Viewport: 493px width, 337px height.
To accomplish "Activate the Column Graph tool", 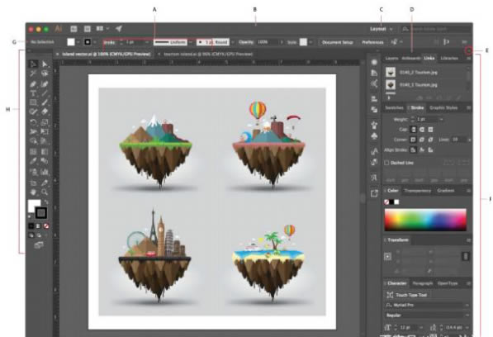I will click(x=45, y=172).
